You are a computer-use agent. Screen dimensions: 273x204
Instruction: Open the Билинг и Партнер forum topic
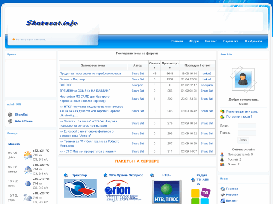click(72, 79)
